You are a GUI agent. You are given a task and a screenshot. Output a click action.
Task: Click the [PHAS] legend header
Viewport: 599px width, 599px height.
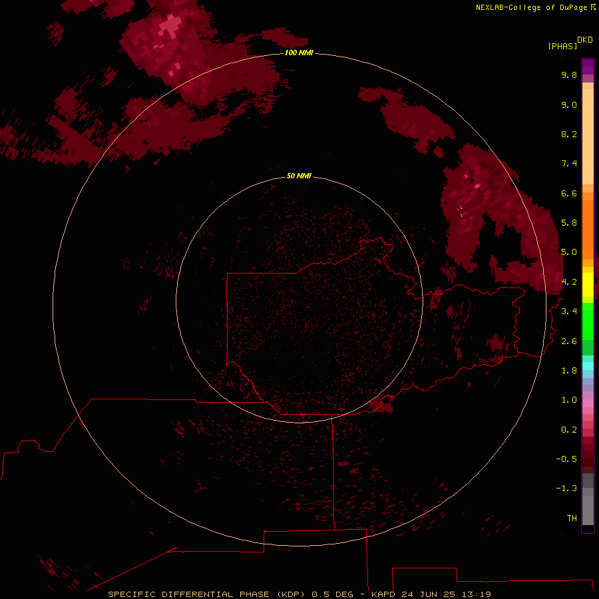(x=562, y=46)
